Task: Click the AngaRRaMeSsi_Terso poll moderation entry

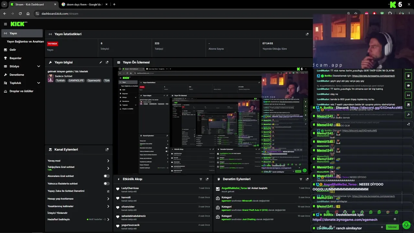Action: point(263,189)
